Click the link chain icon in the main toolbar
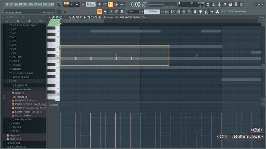The height and width of the screenshot is (149, 266). click(116, 12)
